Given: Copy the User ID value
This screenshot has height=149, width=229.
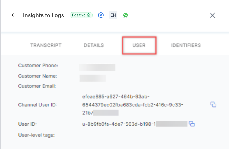Looking at the screenshot, I should (x=192, y=124).
